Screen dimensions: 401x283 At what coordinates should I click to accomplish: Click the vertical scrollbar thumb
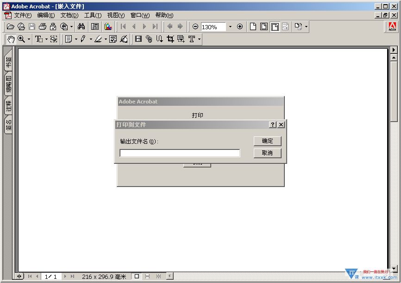[x=394, y=91]
